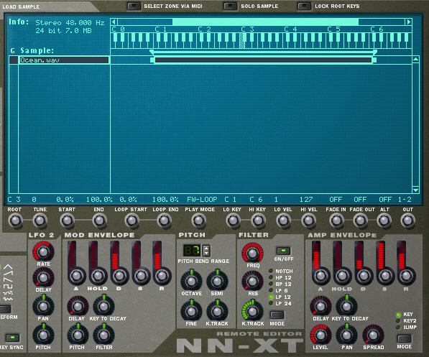The image size is (429, 357).
Task: Click the ROOT knob
Action: pos(15,221)
